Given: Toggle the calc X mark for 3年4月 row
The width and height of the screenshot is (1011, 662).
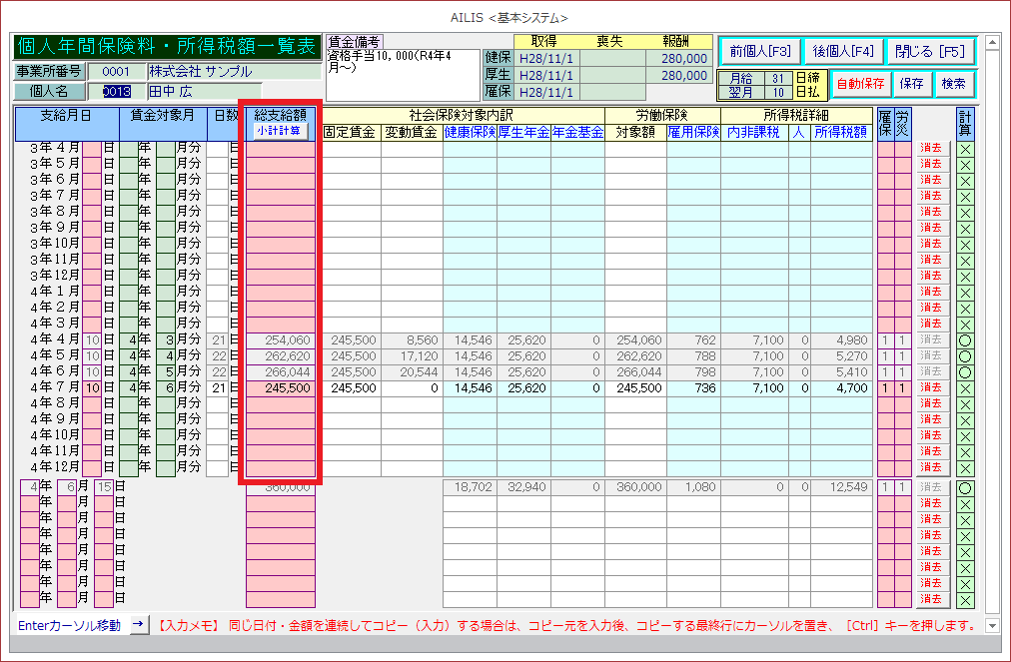Looking at the screenshot, I should click(965, 148).
